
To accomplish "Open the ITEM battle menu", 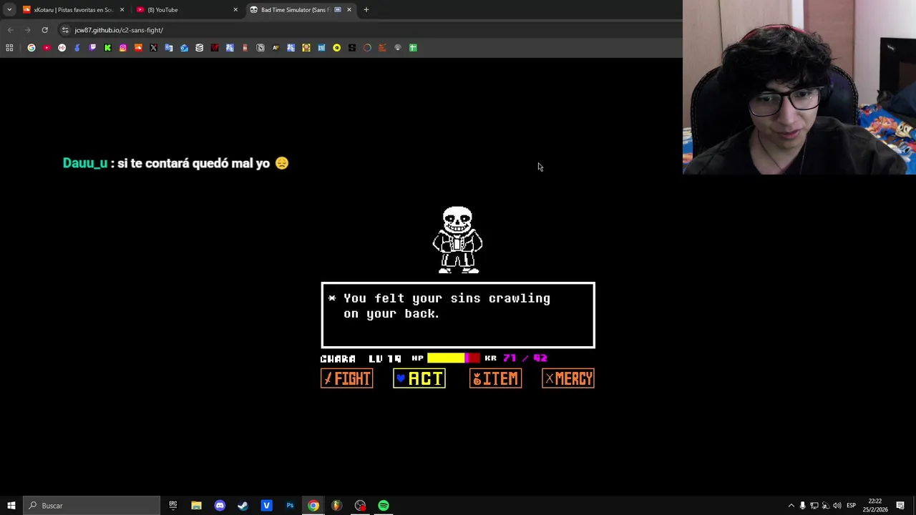I will tap(495, 378).
